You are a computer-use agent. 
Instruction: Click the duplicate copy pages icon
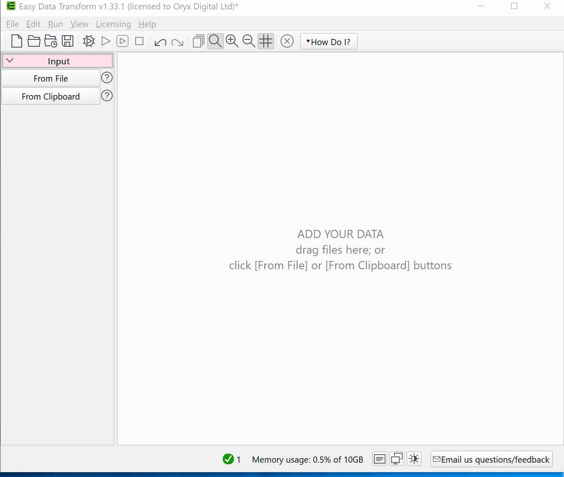click(x=198, y=41)
